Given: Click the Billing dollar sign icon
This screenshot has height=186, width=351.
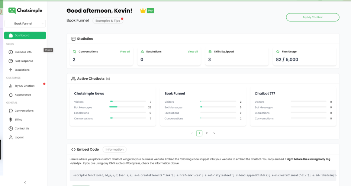Looking at the screenshot, I should [x=10, y=119].
